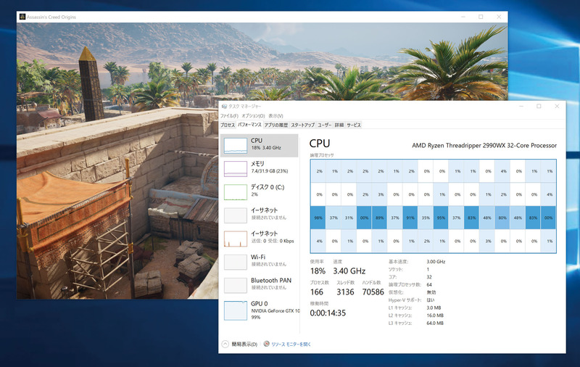This screenshot has height=367, width=580.
Task: Close the Task Manager window
Action: (x=557, y=106)
